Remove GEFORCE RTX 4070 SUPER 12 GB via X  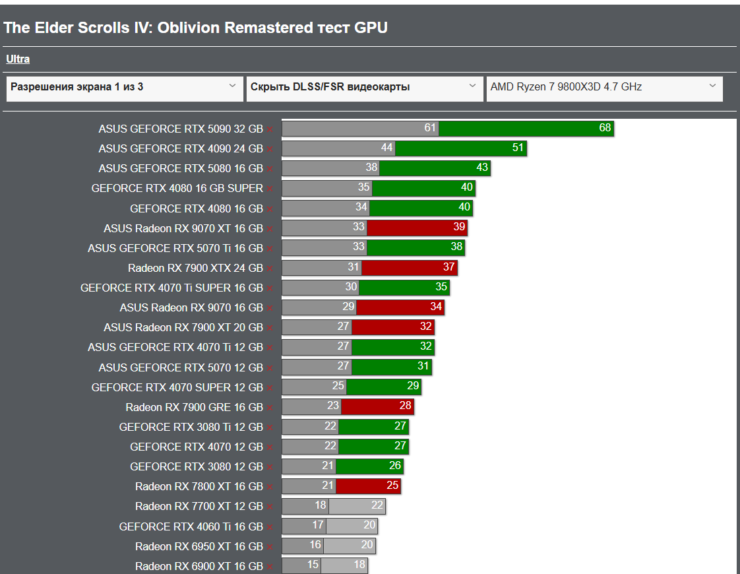(x=270, y=388)
